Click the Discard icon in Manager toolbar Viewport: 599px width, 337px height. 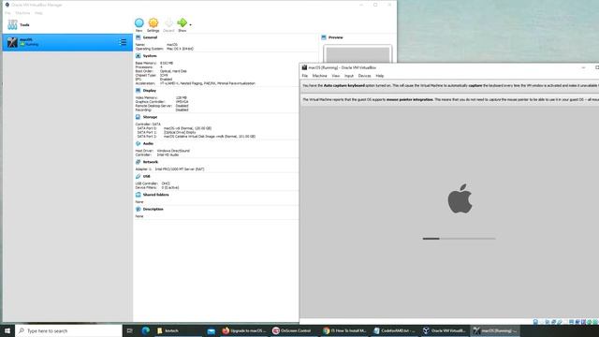coord(168,22)
